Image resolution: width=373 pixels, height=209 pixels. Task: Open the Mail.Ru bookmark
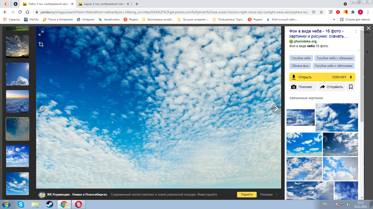(31, 19)
